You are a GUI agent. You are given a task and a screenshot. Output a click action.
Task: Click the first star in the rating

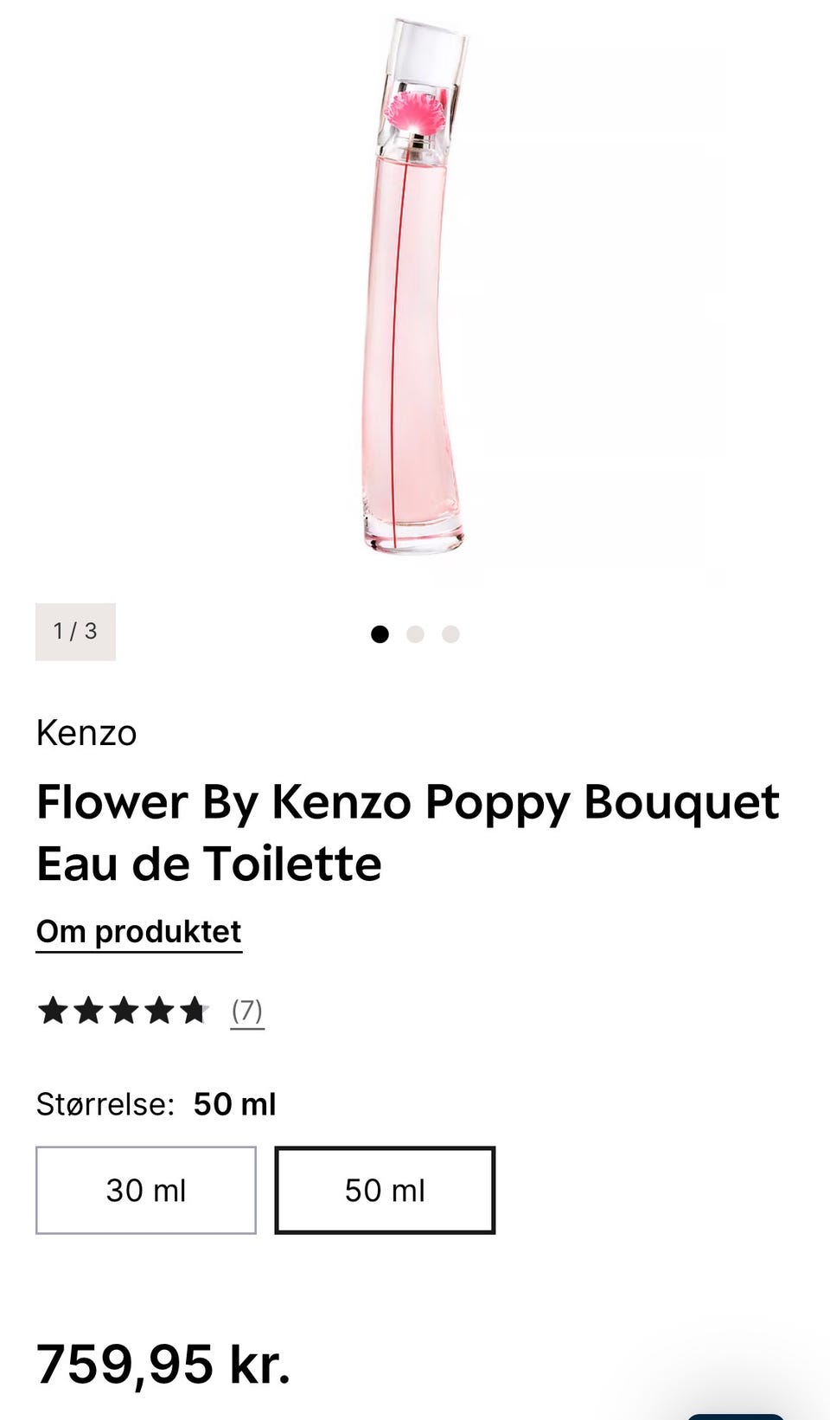pyautogui.click(x=53, y=1010)
